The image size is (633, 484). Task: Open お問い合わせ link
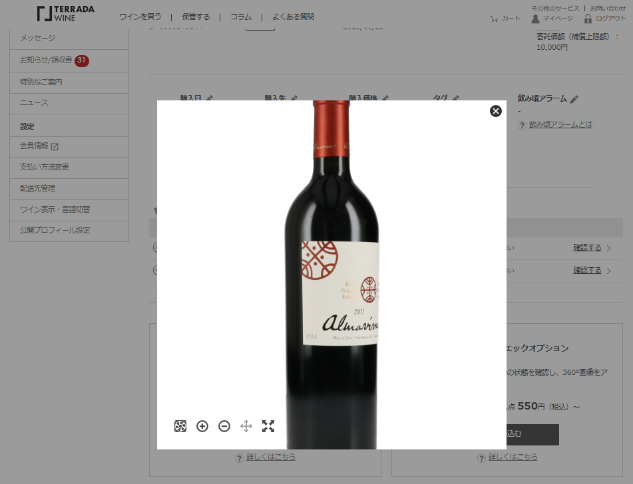coord(608,8)
